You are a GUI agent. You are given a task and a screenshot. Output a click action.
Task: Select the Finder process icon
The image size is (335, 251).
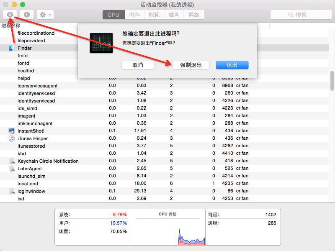point(12,48)
